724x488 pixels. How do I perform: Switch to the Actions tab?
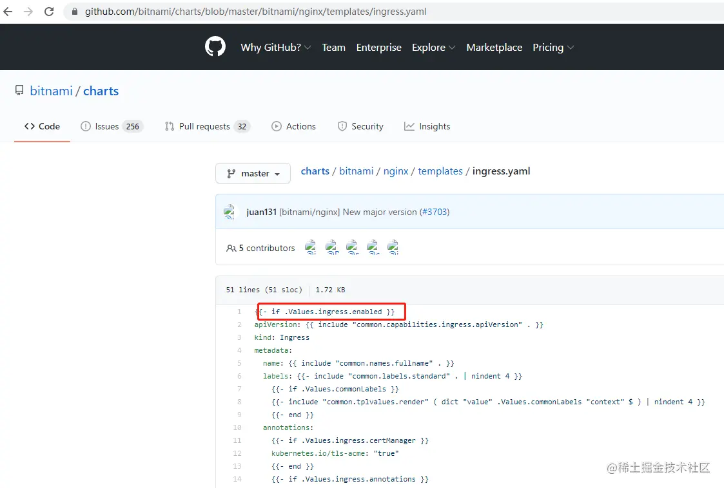pos(294,126)
